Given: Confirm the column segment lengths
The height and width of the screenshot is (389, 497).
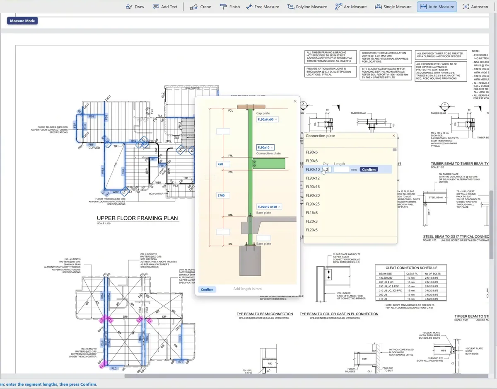Looking at the screenshot, I should (x=207, y=289).
